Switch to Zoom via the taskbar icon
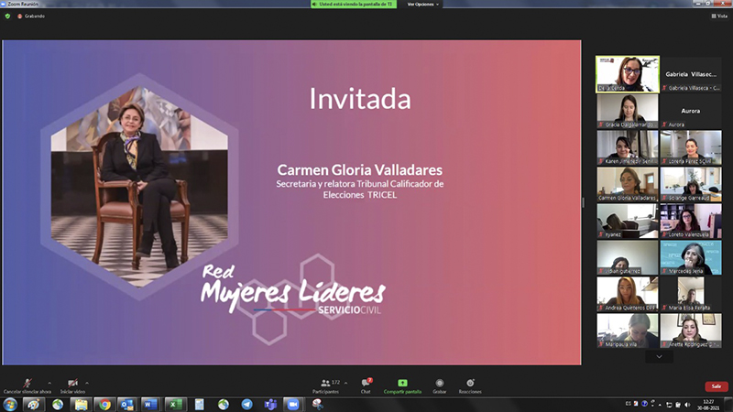Viewport: 733px width, 412px height. point(293,405)
